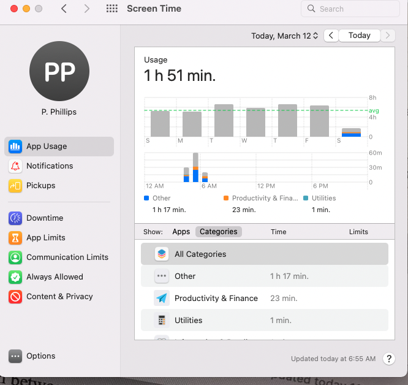This screenshot has height=385, width=408.
Task: Click the P. Phillips user name
Action: [59, 112]
